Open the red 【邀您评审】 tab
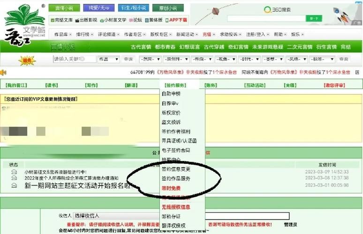 334,85
